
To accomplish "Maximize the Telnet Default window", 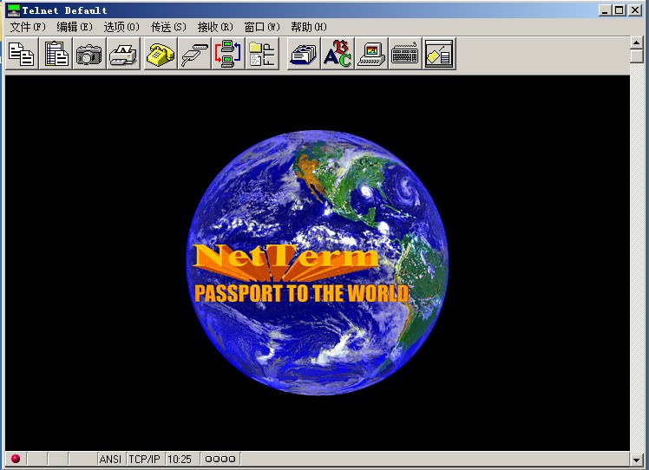I will pyautogui.click(x=619, y=10).
